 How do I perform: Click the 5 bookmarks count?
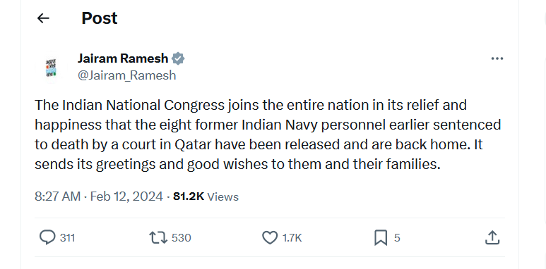tap(397, 238)
